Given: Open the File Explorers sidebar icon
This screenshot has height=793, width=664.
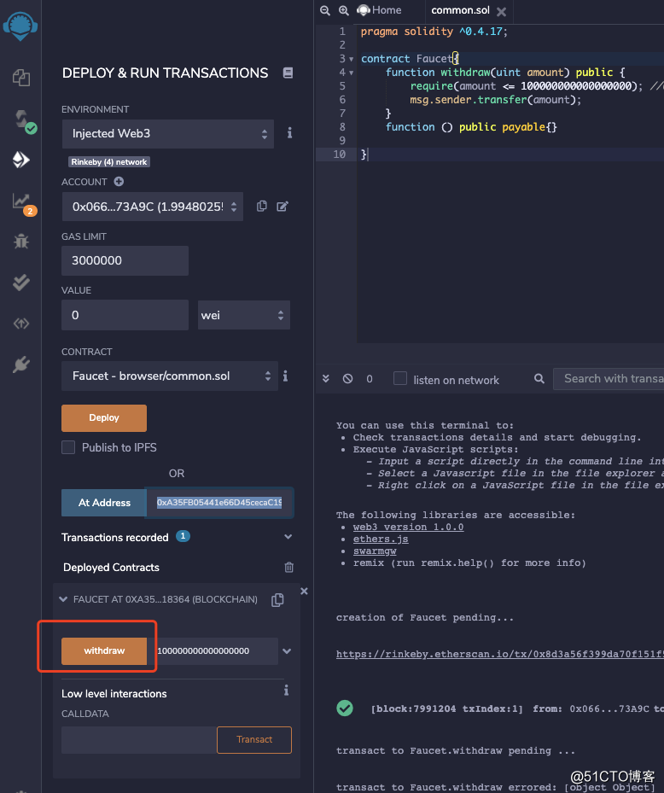Looking at the screenshot, I should point(21,78).
